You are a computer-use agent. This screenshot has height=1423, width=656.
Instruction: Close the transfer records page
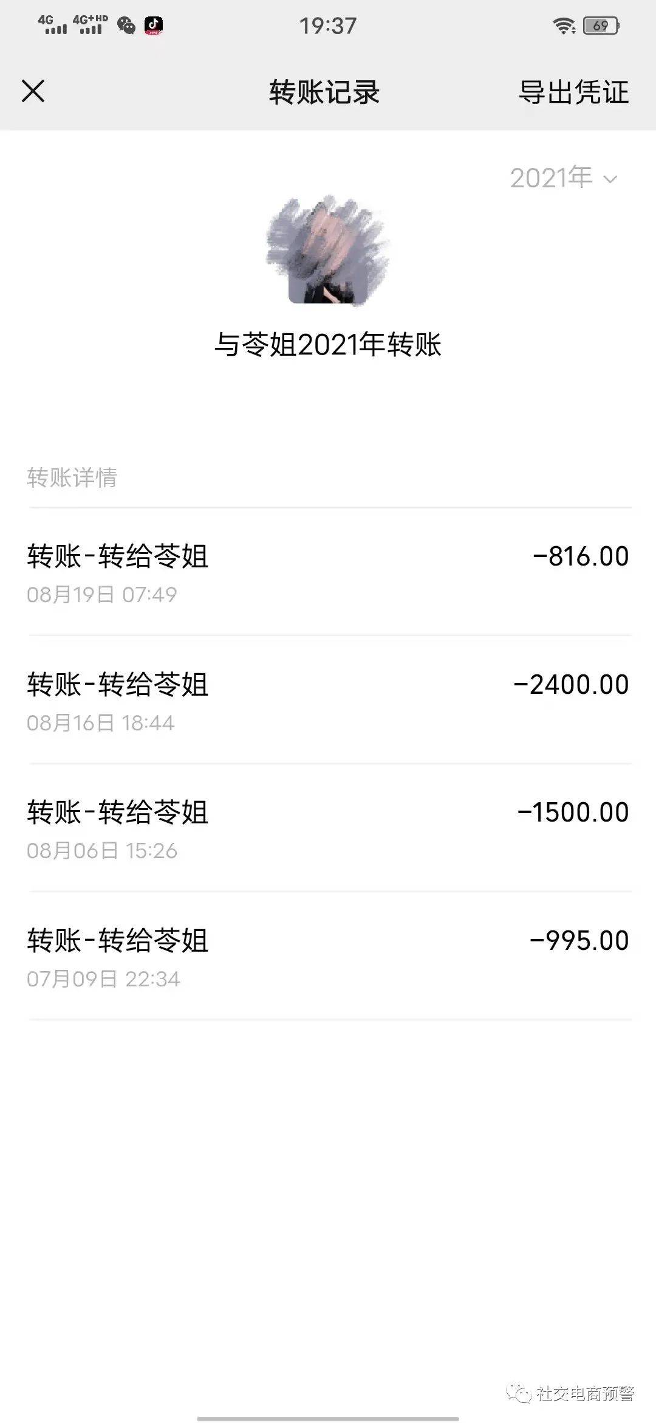(33, 92)
